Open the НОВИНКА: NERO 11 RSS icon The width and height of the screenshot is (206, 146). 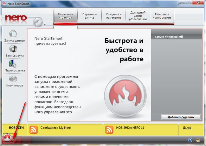pos(109,130)
